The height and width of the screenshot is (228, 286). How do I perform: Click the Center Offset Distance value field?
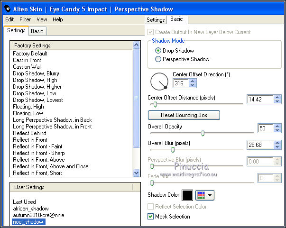tap(260, 100)
